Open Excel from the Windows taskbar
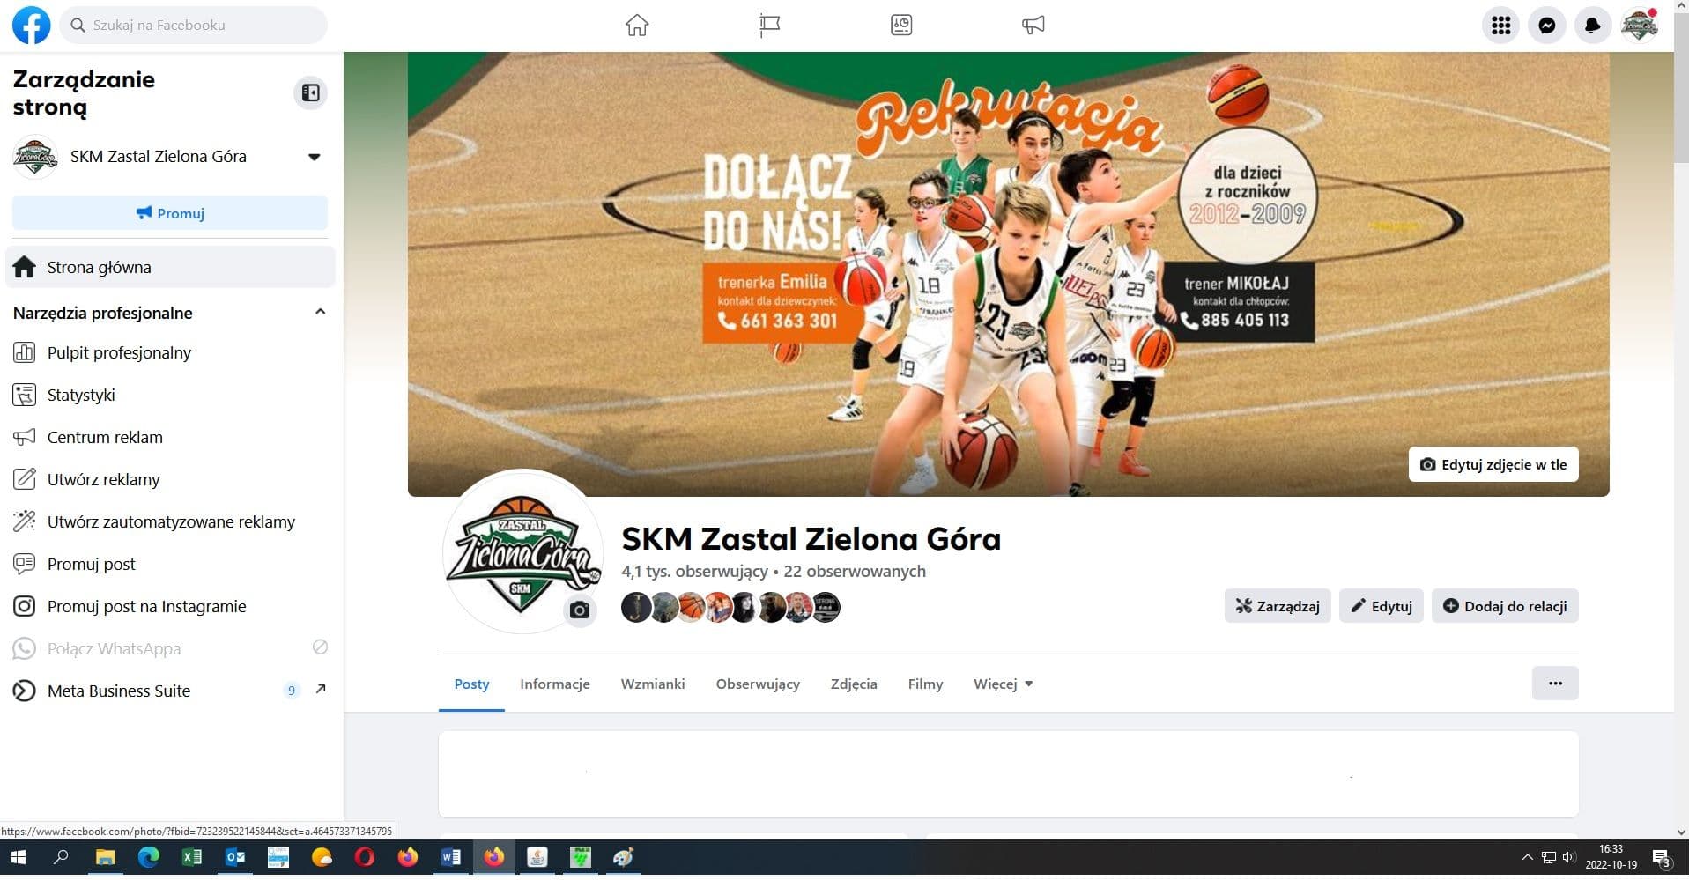Screen dimensions: 1689x880 192,857
